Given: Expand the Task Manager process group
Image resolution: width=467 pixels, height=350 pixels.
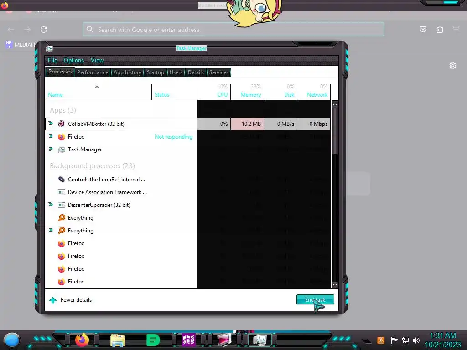Looking at the screenshot, I should click(x=51, y=149).
